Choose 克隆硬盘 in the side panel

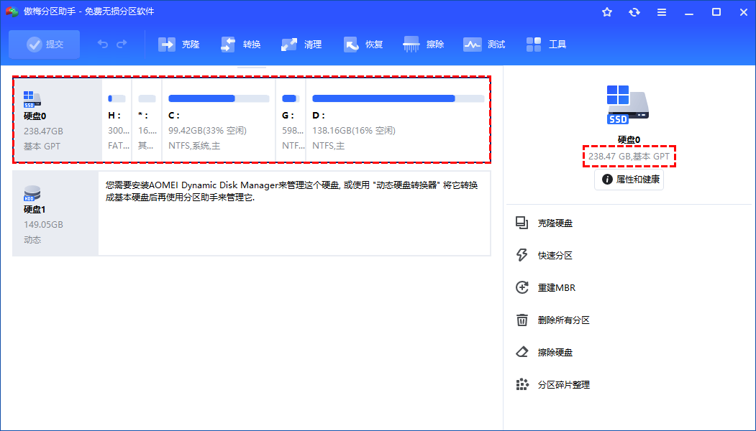[x=555, y=223]
